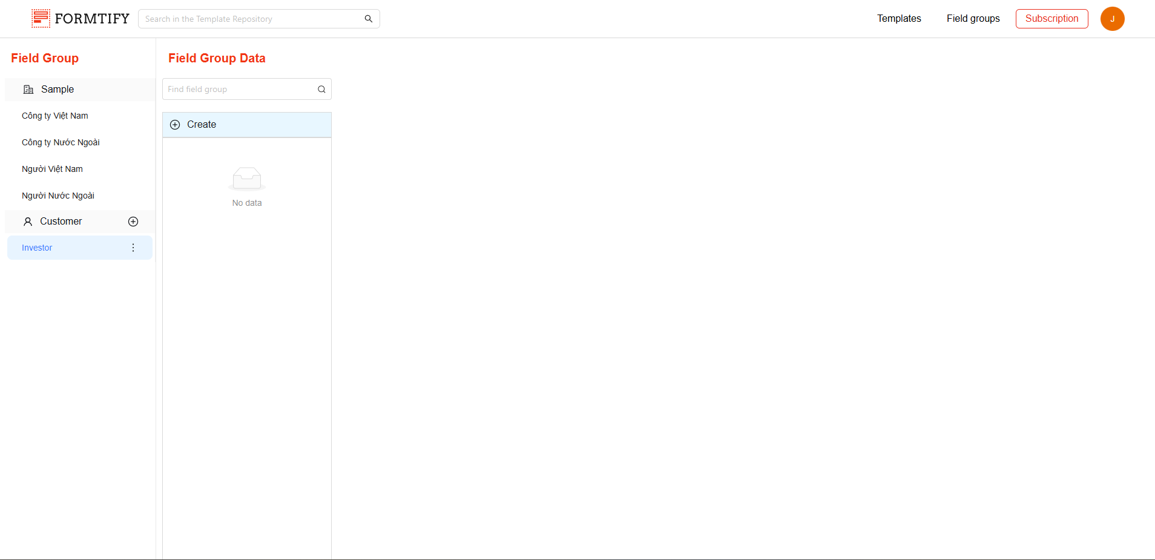Select Người Việt Nam field group
This screenshot has width=1155, height=560.
coord(52,169)
